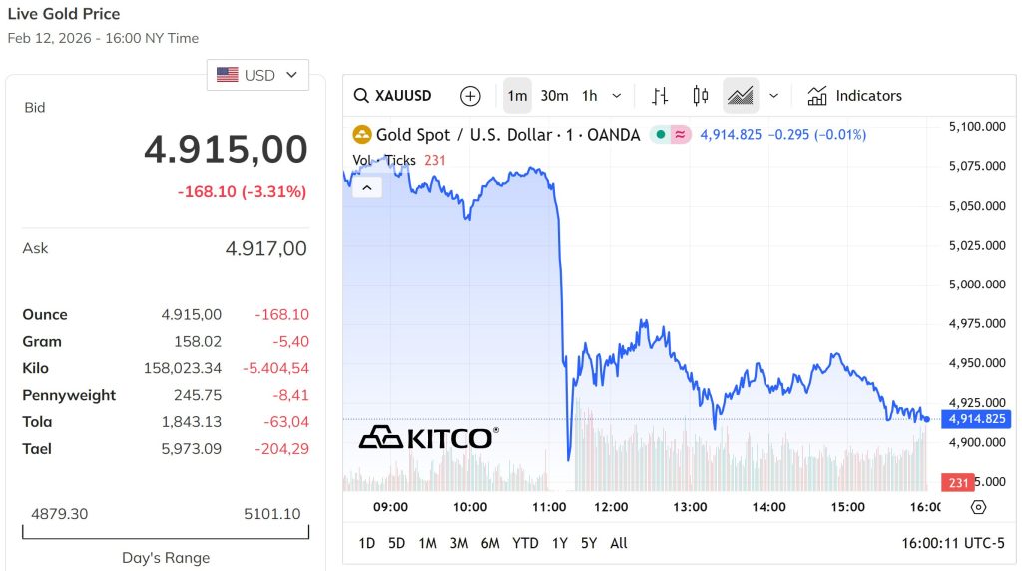
Task: Open the USD currency dropdown
Action: (257, 75)
